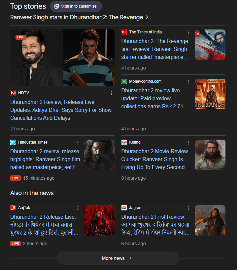Expand Ranveer Singh stars in Dhurandhar 2 heading chevron
This screenshot has height=270, width=237.
click(x=147, y=17)
